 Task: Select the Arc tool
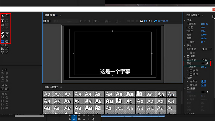pyautogui.click(x=7, y=49)
